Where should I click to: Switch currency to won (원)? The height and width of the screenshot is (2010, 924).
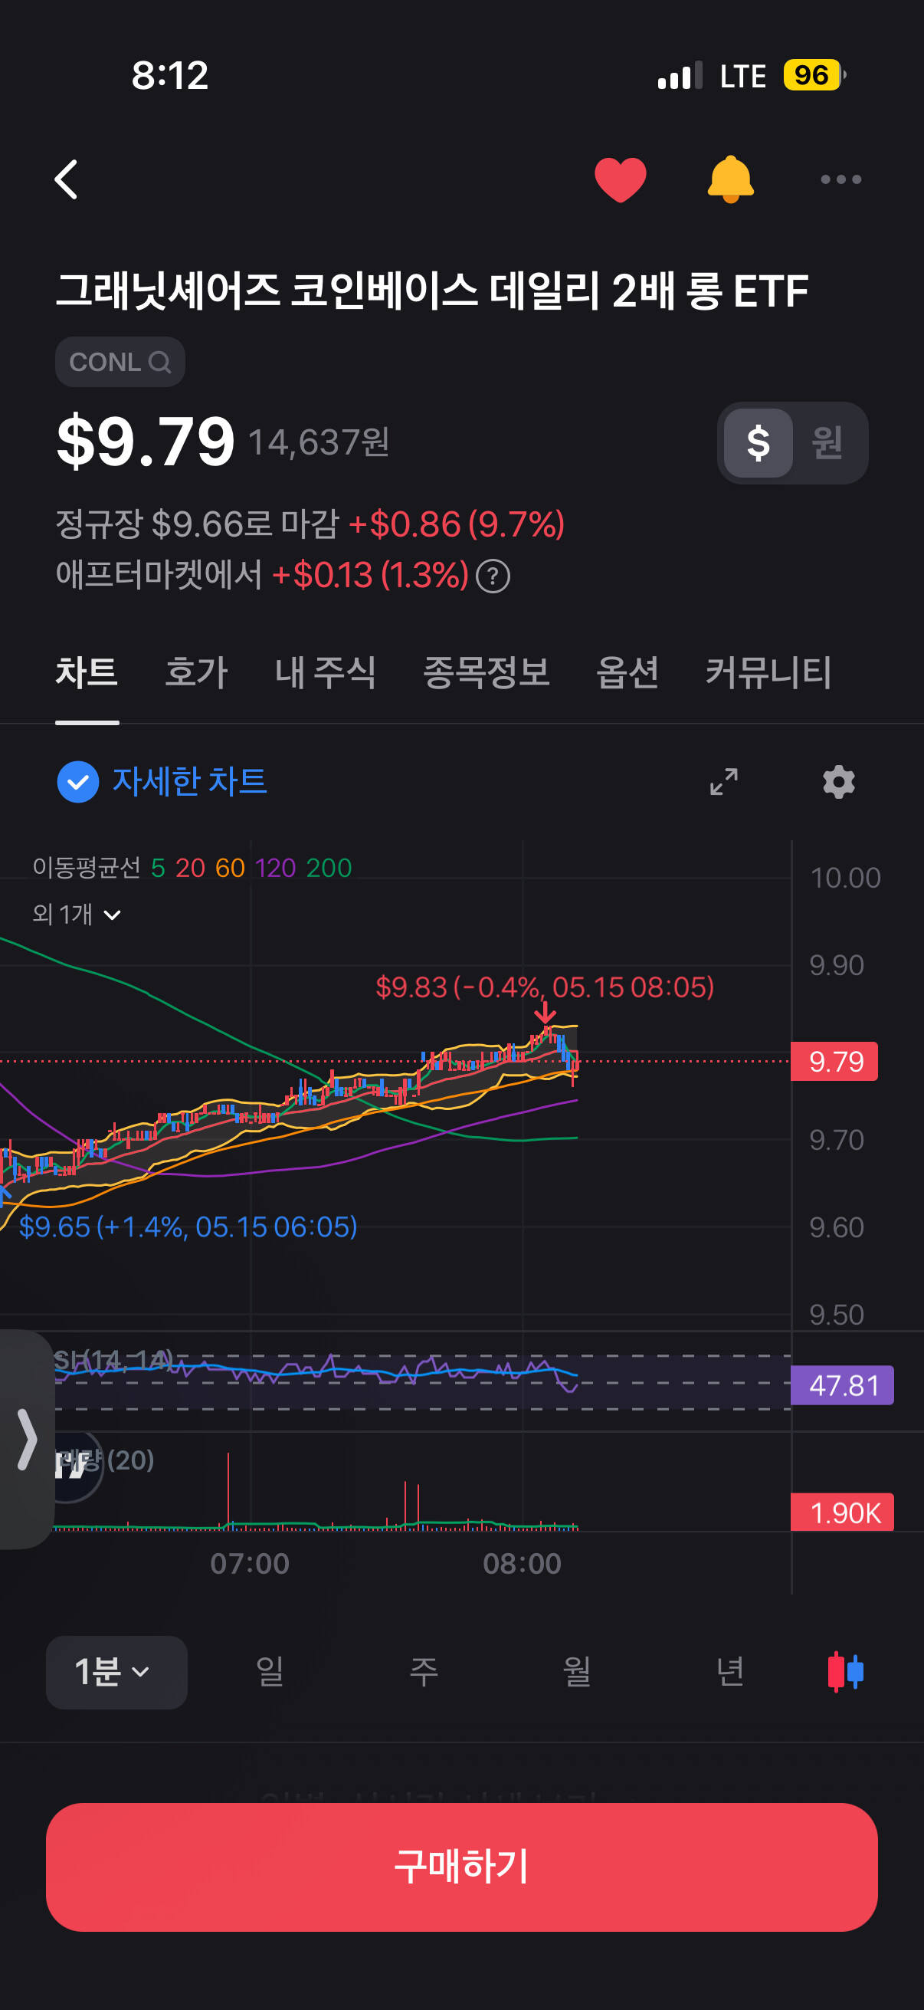point(827,443)
